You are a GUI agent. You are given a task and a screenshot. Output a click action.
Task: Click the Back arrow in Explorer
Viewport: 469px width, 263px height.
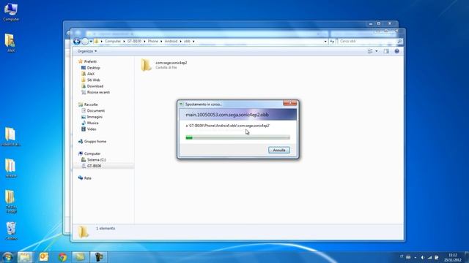click(77, 42)
